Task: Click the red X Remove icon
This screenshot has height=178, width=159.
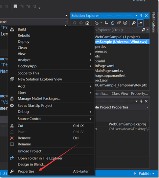Action: coord(12,138)
